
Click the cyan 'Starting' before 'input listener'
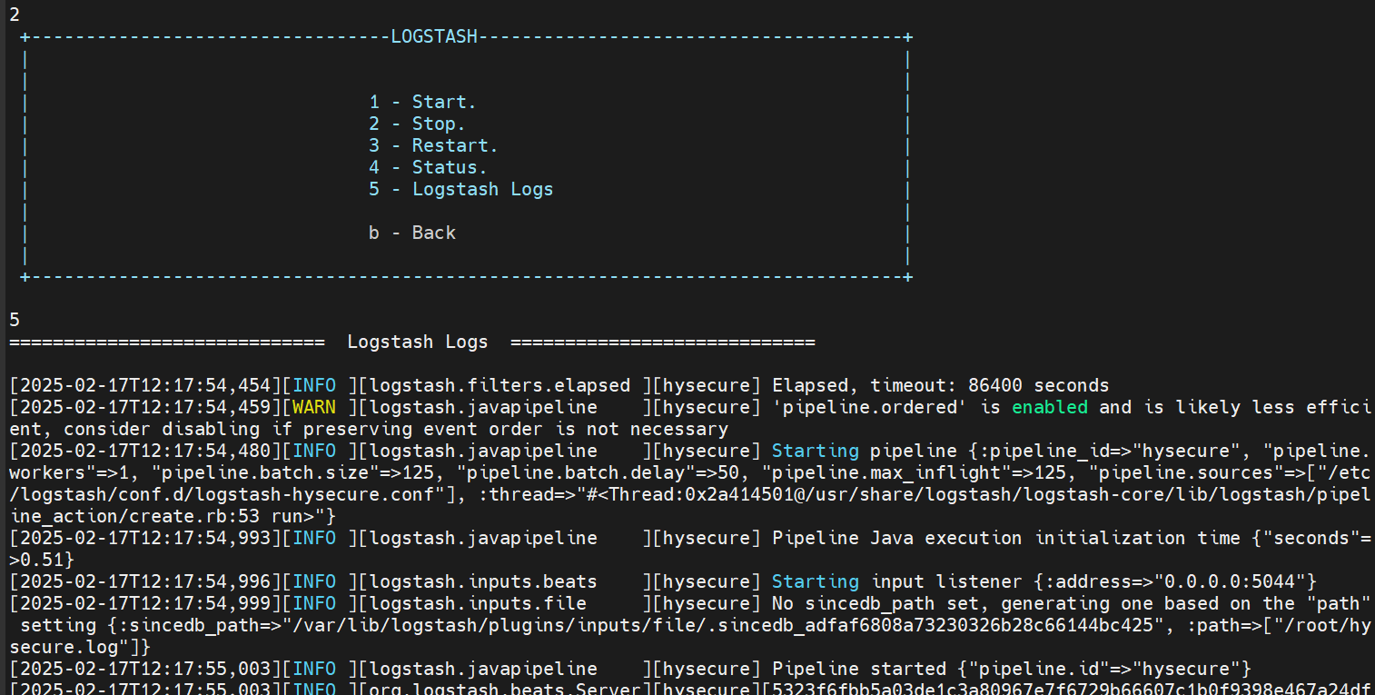tap(815, 581)
